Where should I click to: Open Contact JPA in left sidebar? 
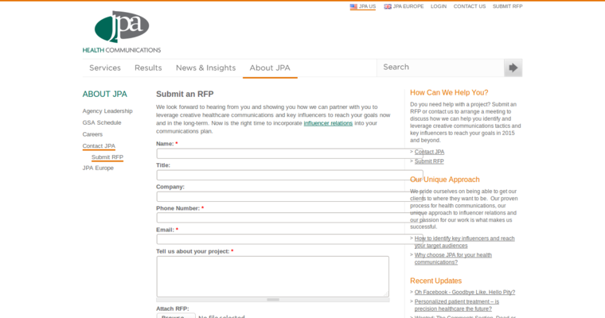pos(99,145)
